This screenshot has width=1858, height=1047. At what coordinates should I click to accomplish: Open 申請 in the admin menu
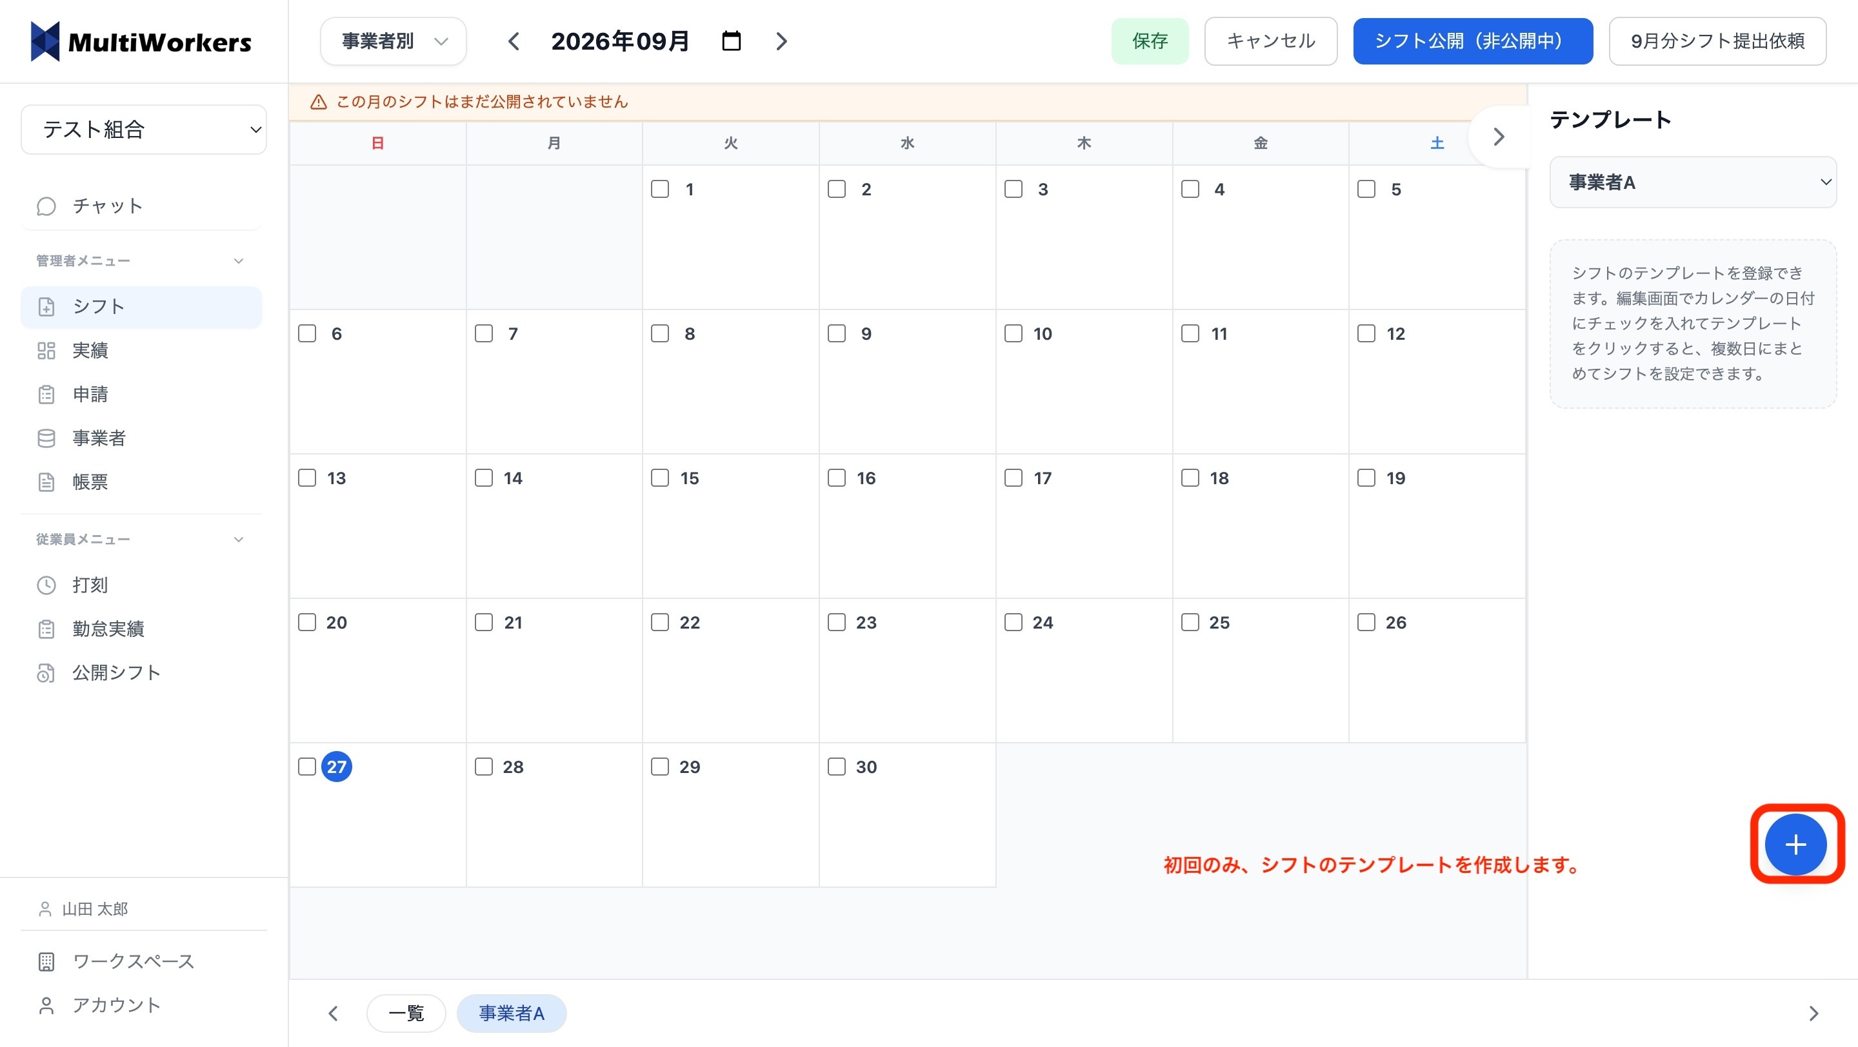coord(141,394)
